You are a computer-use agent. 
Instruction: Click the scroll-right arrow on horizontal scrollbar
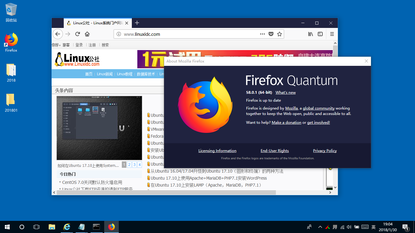(x=330, y=192)
